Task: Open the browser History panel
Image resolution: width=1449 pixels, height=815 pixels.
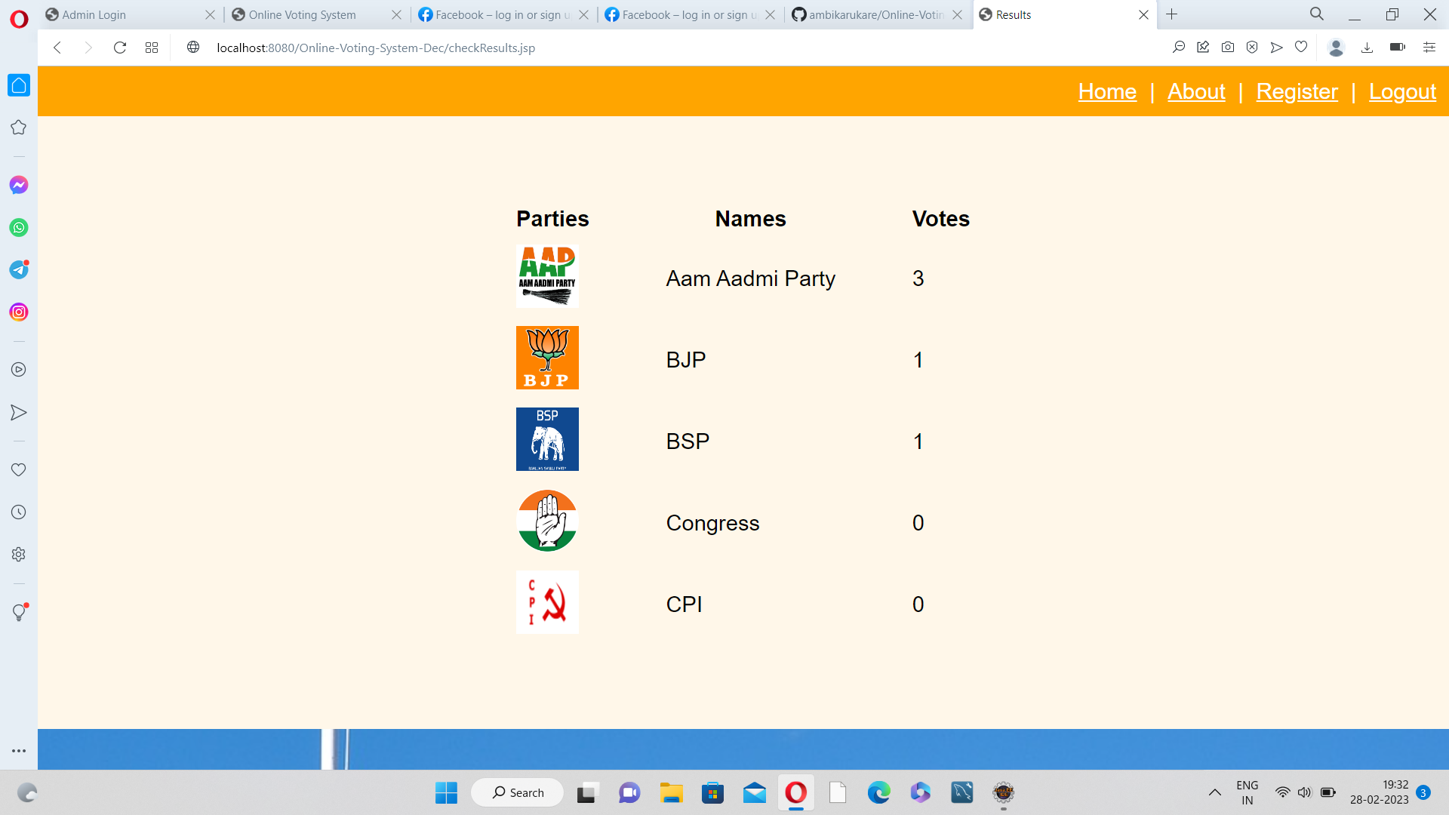Action: click(x=18, y=512)
